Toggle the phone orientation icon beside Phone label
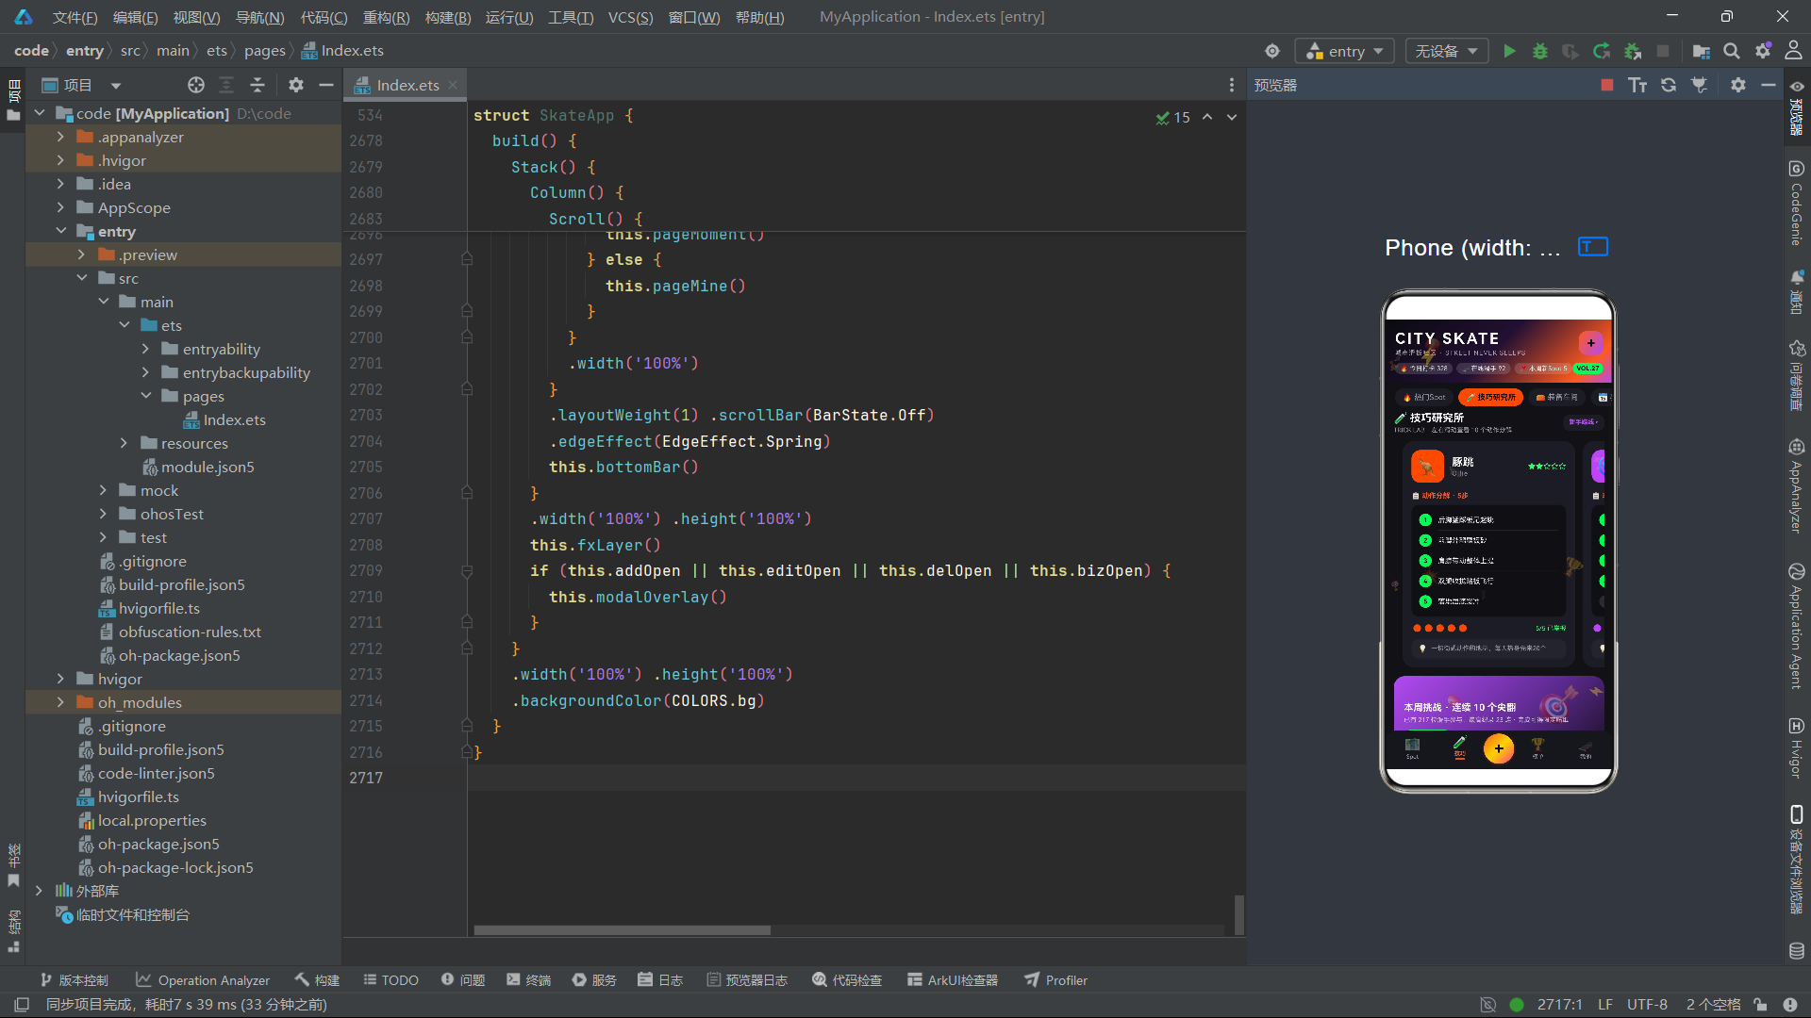The height and width of the screenshot is (1018, 1811). tap(1593, 247)
